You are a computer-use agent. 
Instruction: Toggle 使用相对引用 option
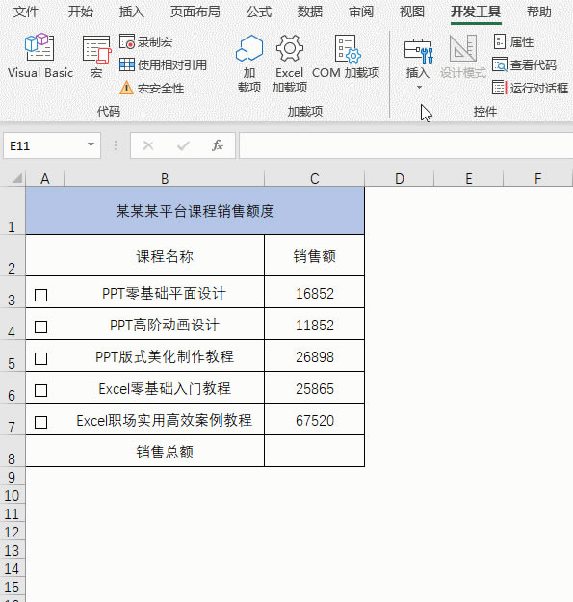(163, 65)
